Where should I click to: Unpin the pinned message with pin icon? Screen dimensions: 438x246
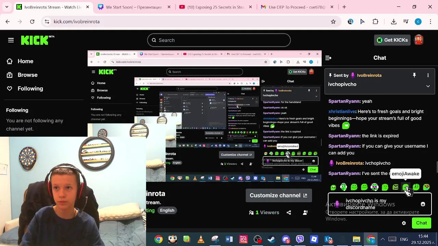tap(414, 75)
